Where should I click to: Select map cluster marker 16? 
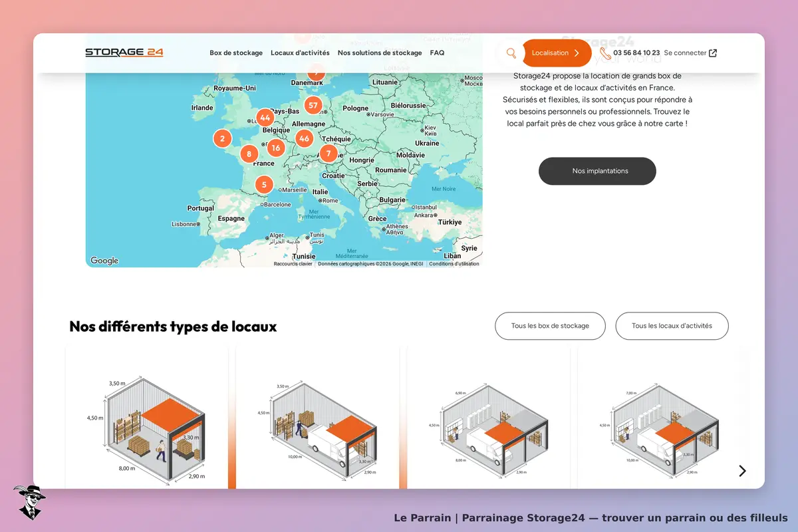[275, 148]
